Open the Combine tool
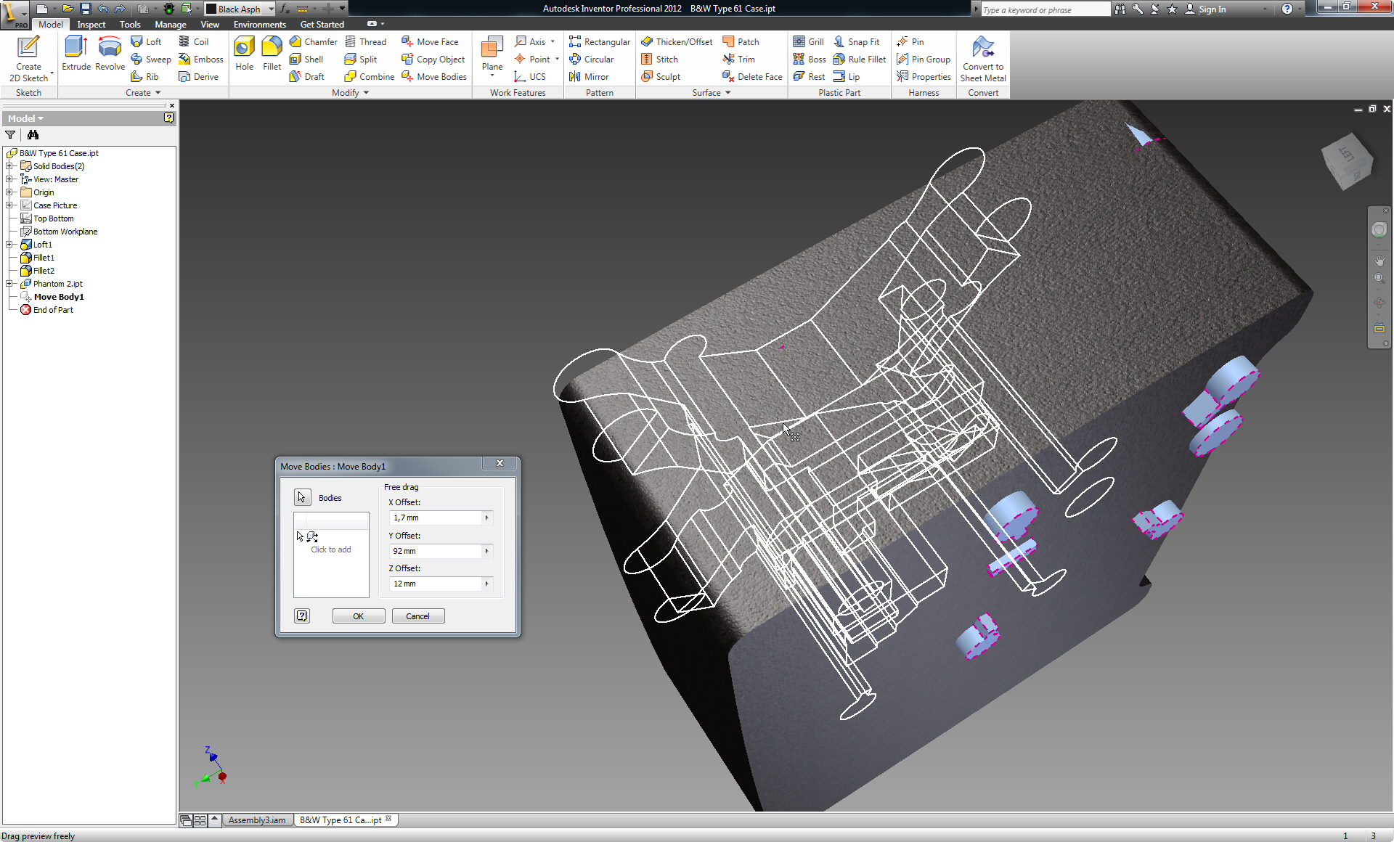This screenshot has height=842, width=1394. pos(370,77)
